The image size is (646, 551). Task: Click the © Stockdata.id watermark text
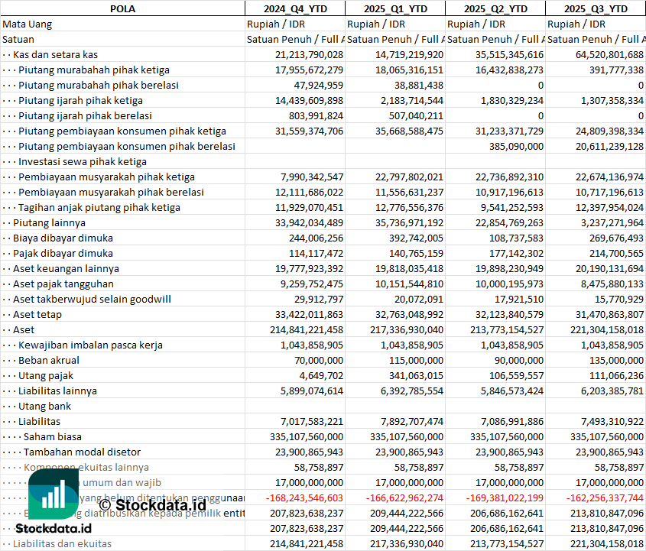152,504
